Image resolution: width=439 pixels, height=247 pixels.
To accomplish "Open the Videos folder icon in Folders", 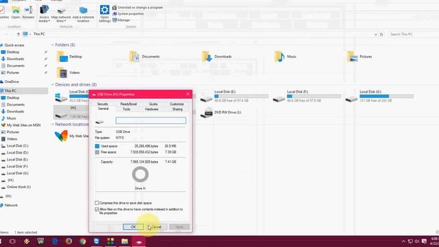I will (x=62, y=73).
